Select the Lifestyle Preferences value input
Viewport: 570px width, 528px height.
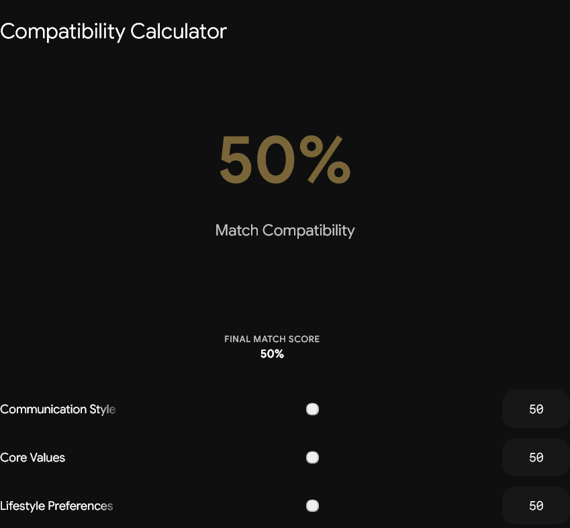pos(536,506)
